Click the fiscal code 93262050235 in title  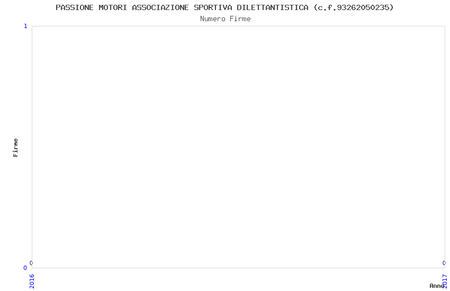pos(363,7)
